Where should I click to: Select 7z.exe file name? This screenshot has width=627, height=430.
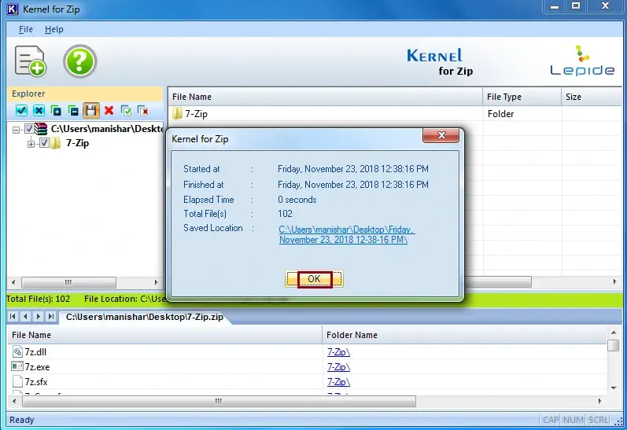pyautogui.click(x=37, y=367)
